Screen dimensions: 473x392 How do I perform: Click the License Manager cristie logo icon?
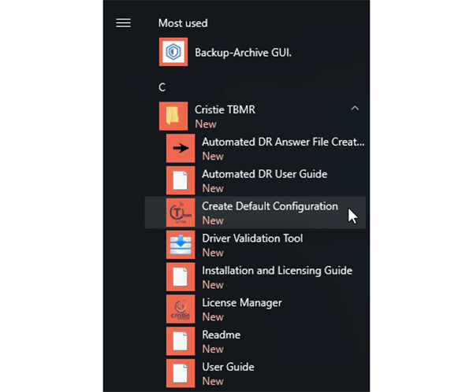pos(181,309)
